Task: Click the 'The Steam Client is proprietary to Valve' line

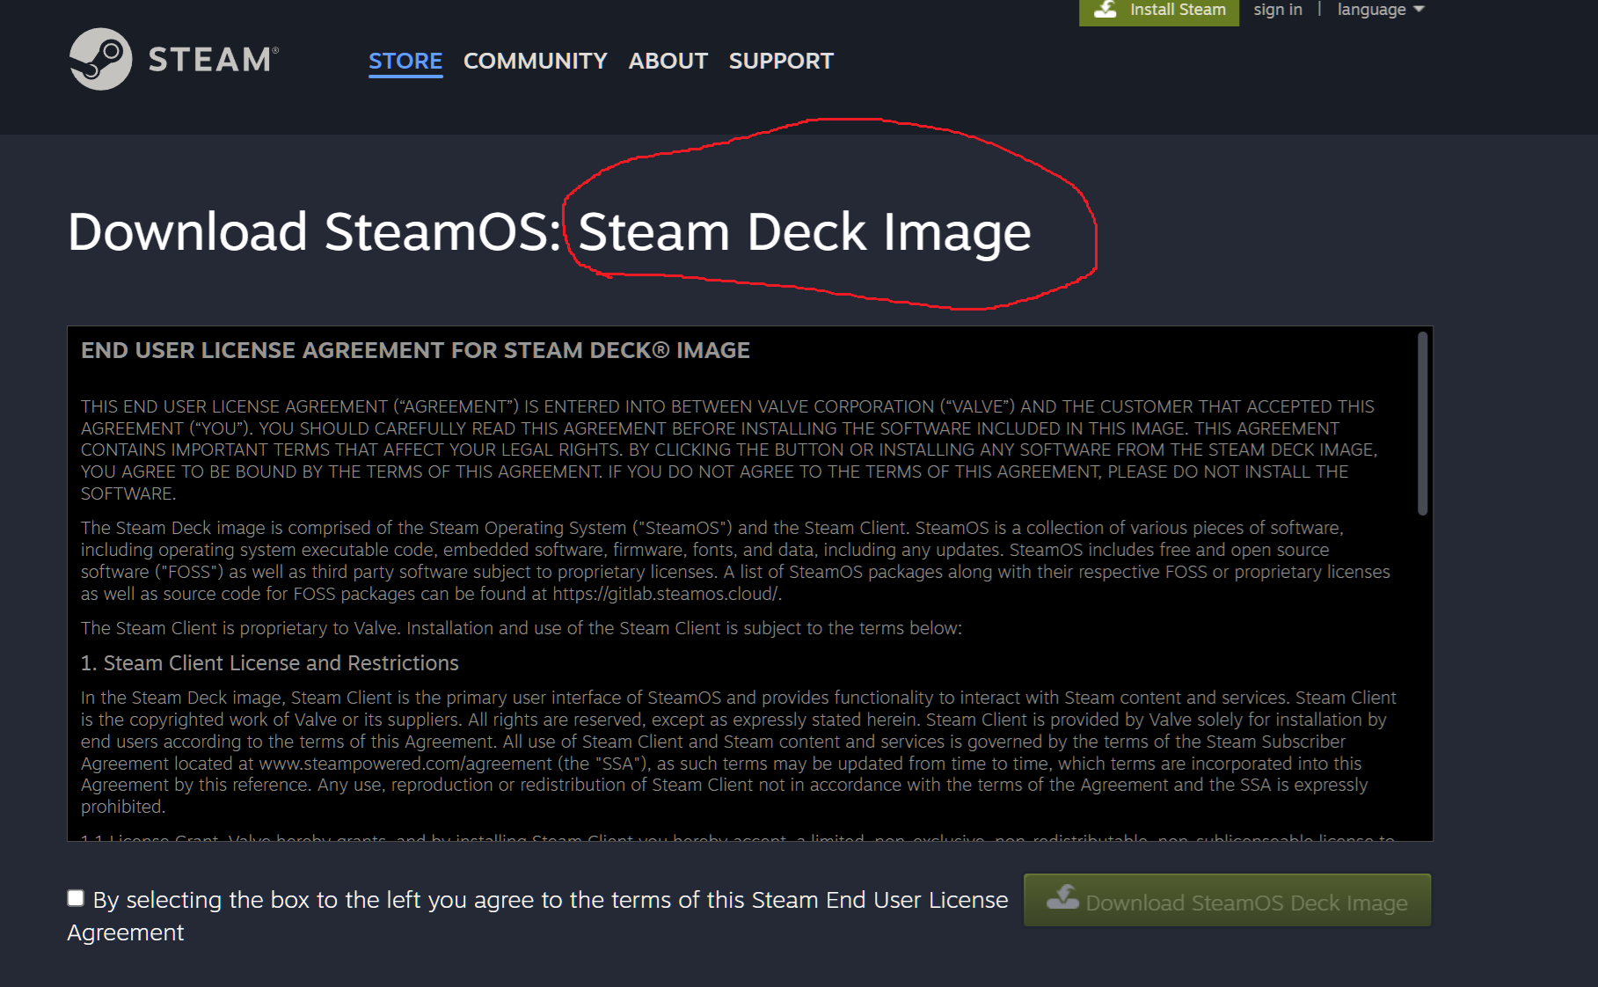Action: (x=522, y=628)
